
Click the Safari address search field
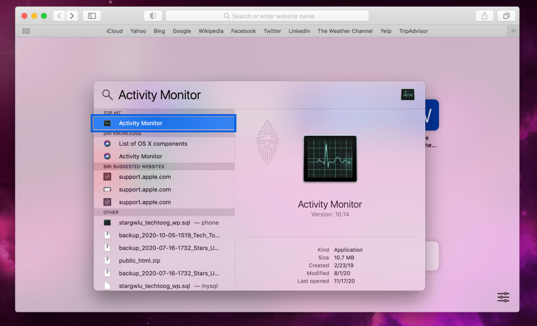(267, 16)
